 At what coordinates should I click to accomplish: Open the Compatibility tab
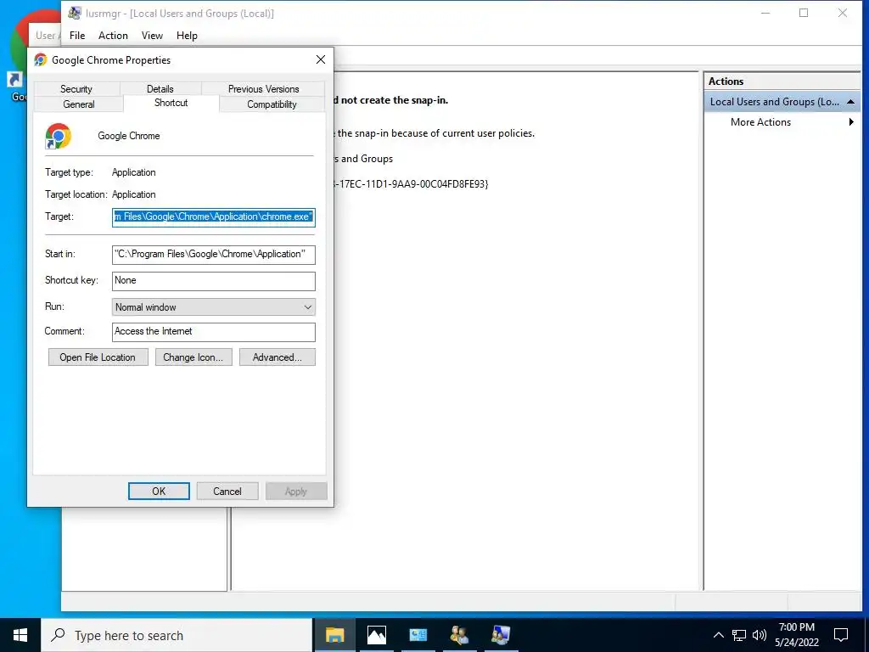(x=272, y=104)
